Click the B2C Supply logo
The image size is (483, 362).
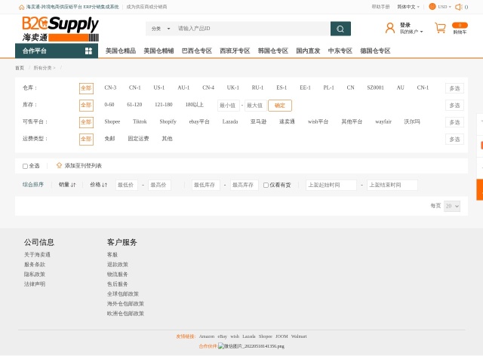point(60,29)
